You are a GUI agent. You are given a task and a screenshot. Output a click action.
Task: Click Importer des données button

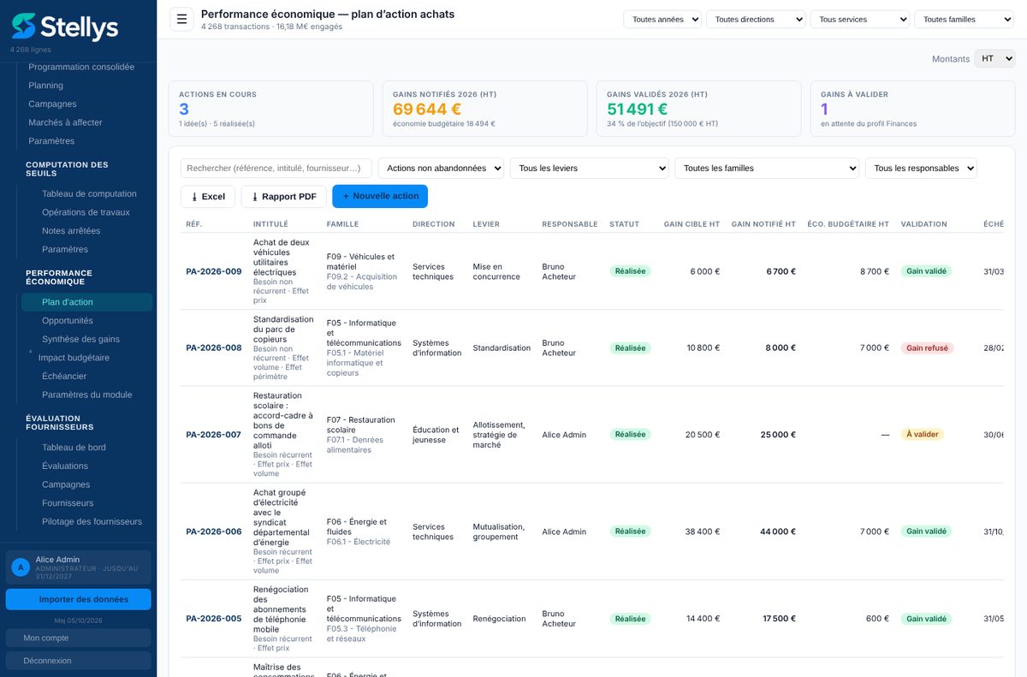click(x=78, y=599)
